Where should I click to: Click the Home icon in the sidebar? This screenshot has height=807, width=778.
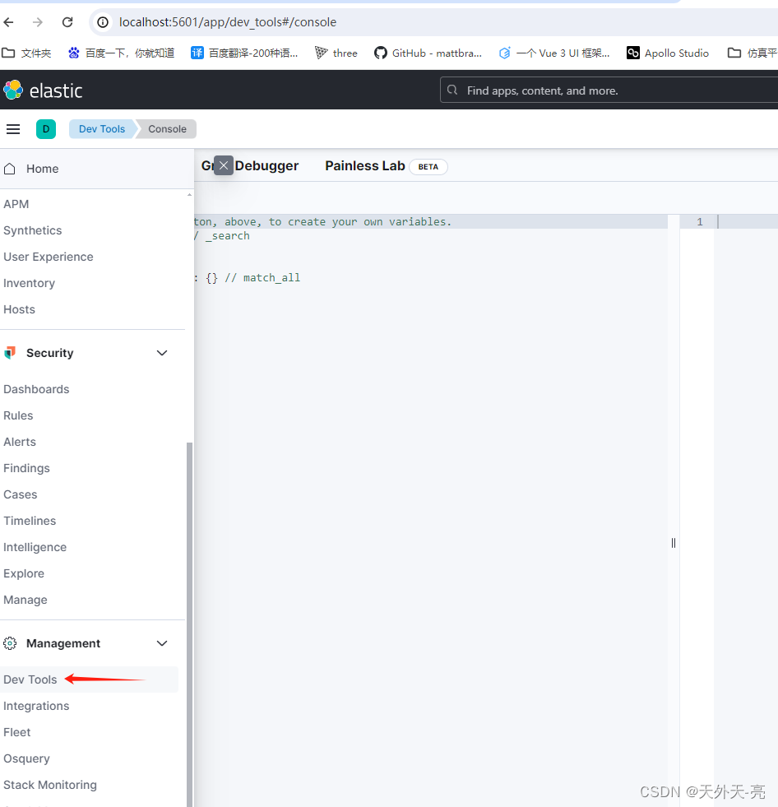tap(10, 169)
